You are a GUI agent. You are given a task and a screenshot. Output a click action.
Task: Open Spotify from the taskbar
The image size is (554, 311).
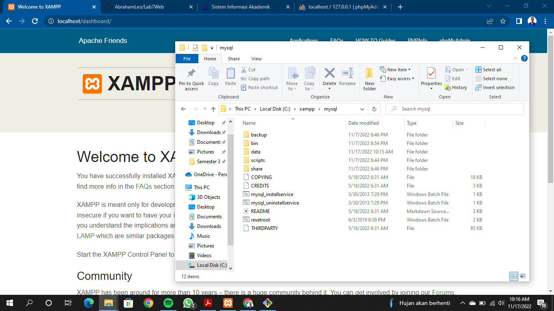tap(168, 302)
